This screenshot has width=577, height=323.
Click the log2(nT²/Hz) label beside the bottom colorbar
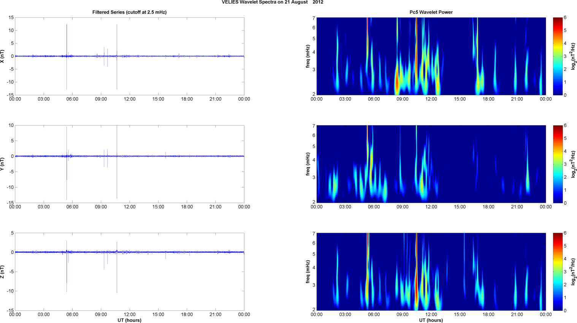coord(574,272)
